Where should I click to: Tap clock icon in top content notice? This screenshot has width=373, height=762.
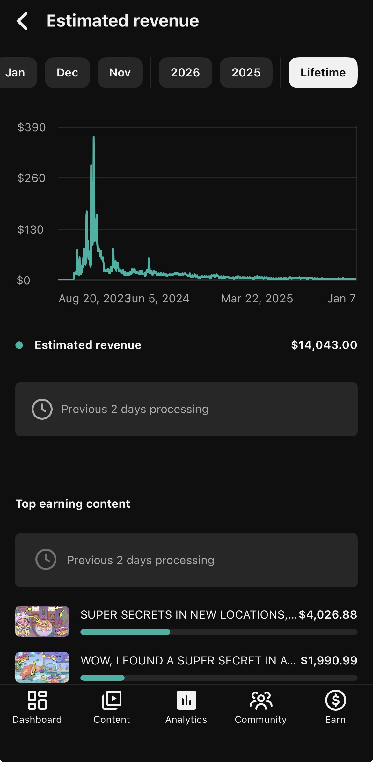(46, 560)
